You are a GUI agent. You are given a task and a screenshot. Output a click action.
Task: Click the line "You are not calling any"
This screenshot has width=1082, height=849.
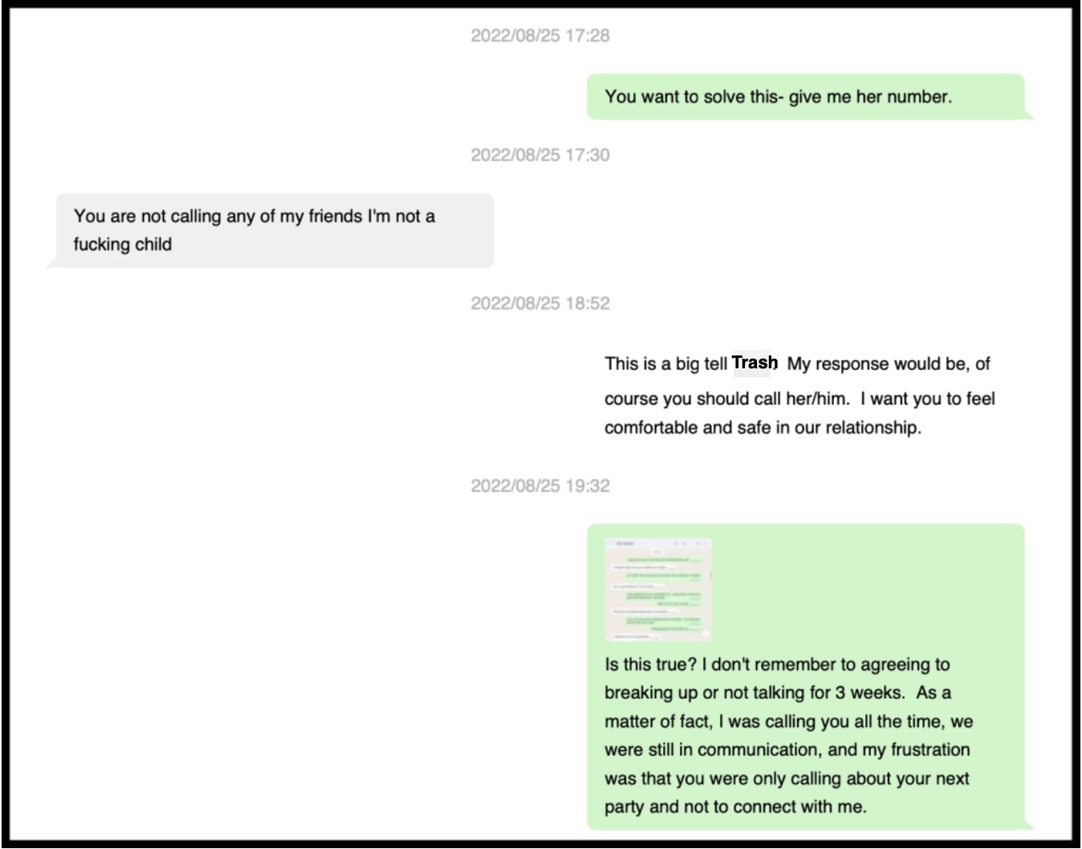(x=254, y=216)
